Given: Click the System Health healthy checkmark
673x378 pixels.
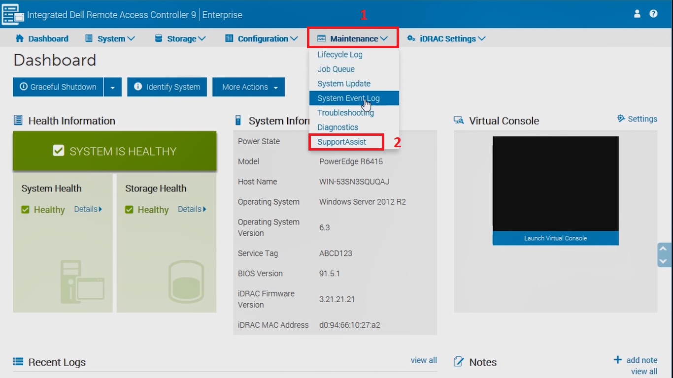Looking at the screenshot, I should (x=26, y=210).
